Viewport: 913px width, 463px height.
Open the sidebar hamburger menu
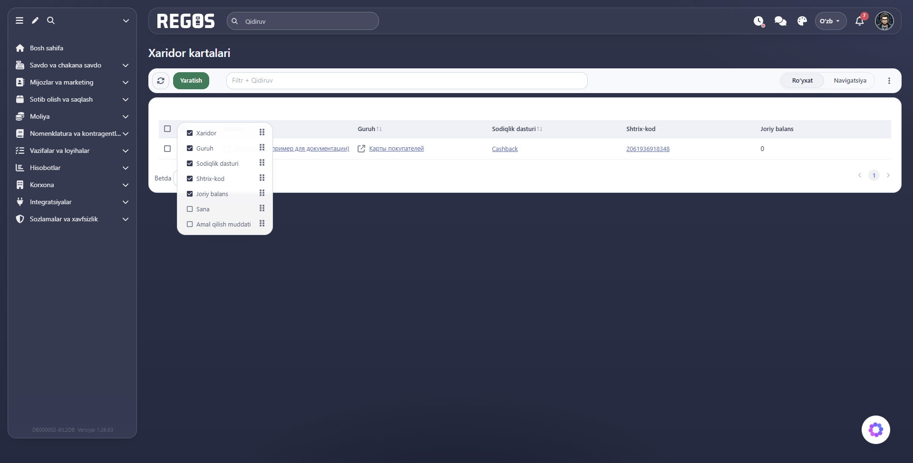click(19, 20)
